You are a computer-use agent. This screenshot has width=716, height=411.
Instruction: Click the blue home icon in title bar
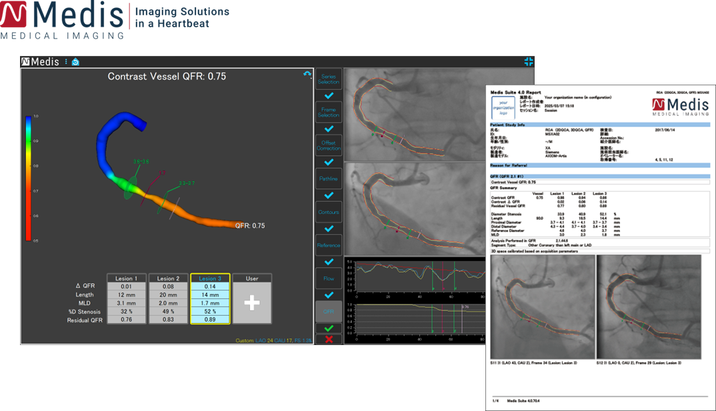(x=75, y=61)
